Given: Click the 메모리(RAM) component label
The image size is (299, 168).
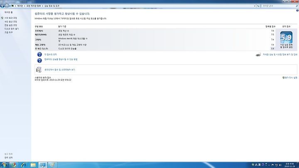Looking at the screenshot, I should [41, 35].
